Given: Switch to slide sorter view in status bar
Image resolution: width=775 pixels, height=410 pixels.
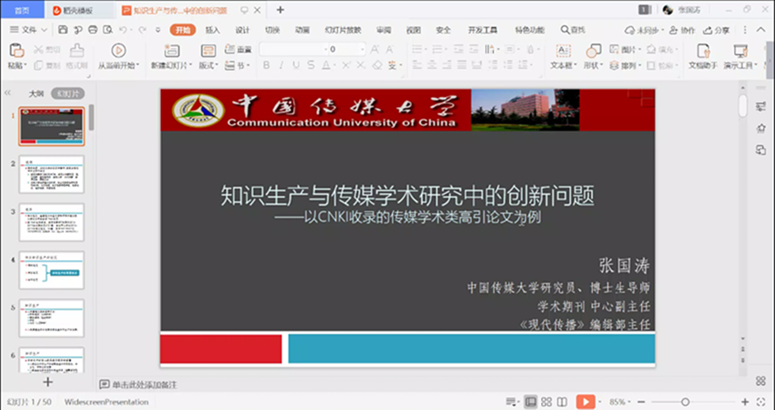Looking at the screenshot, I should pyautogui.click(x=547, y=402).
